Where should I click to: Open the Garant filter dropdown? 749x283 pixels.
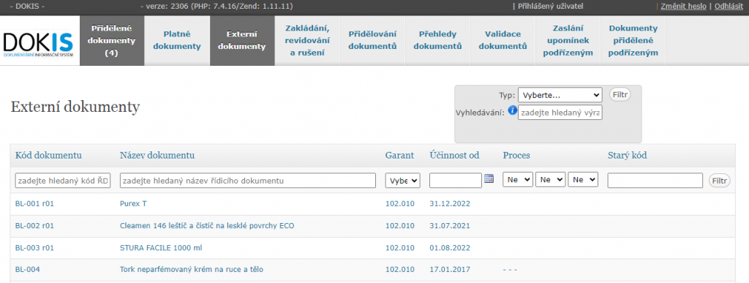coord(403,181)
